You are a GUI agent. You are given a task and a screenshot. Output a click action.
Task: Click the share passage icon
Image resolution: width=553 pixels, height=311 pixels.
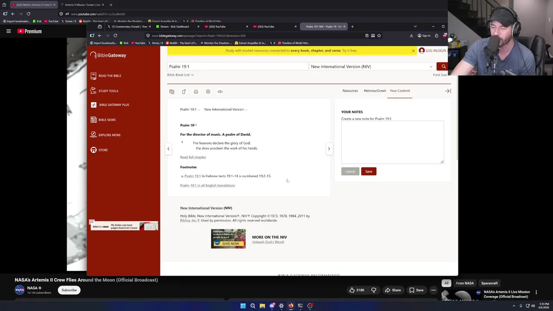pos(184,92)
